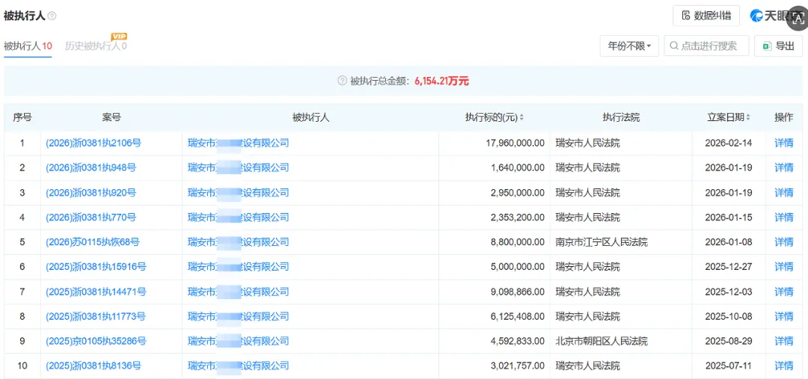Open the 年份不限 year dropdown

(629, 46)
